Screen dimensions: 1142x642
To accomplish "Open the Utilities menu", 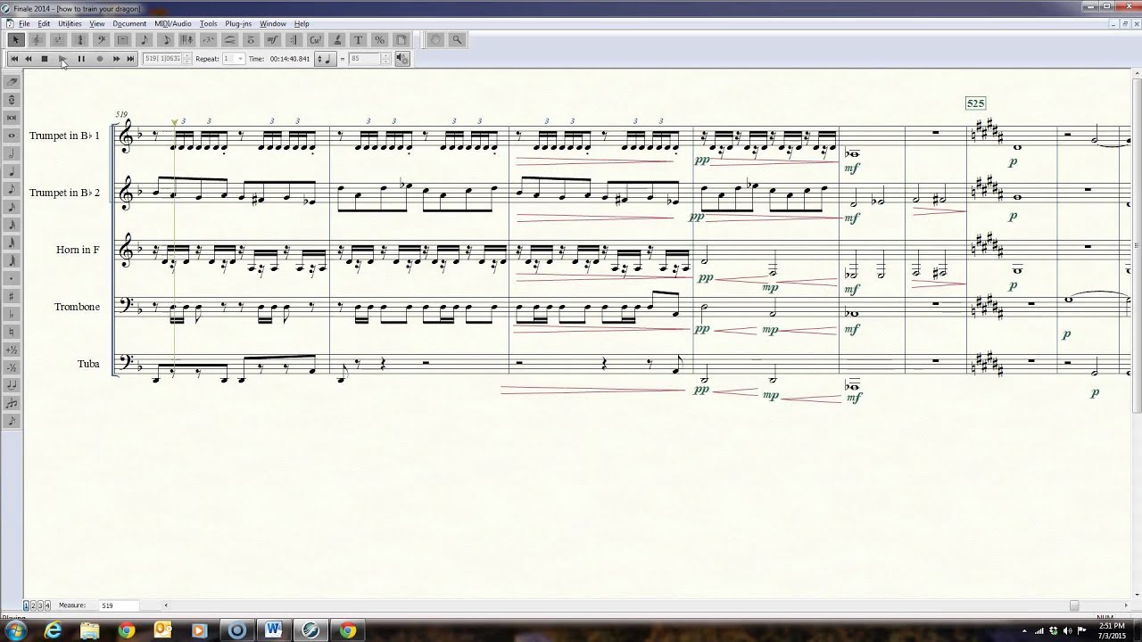I will pos(70,24).
